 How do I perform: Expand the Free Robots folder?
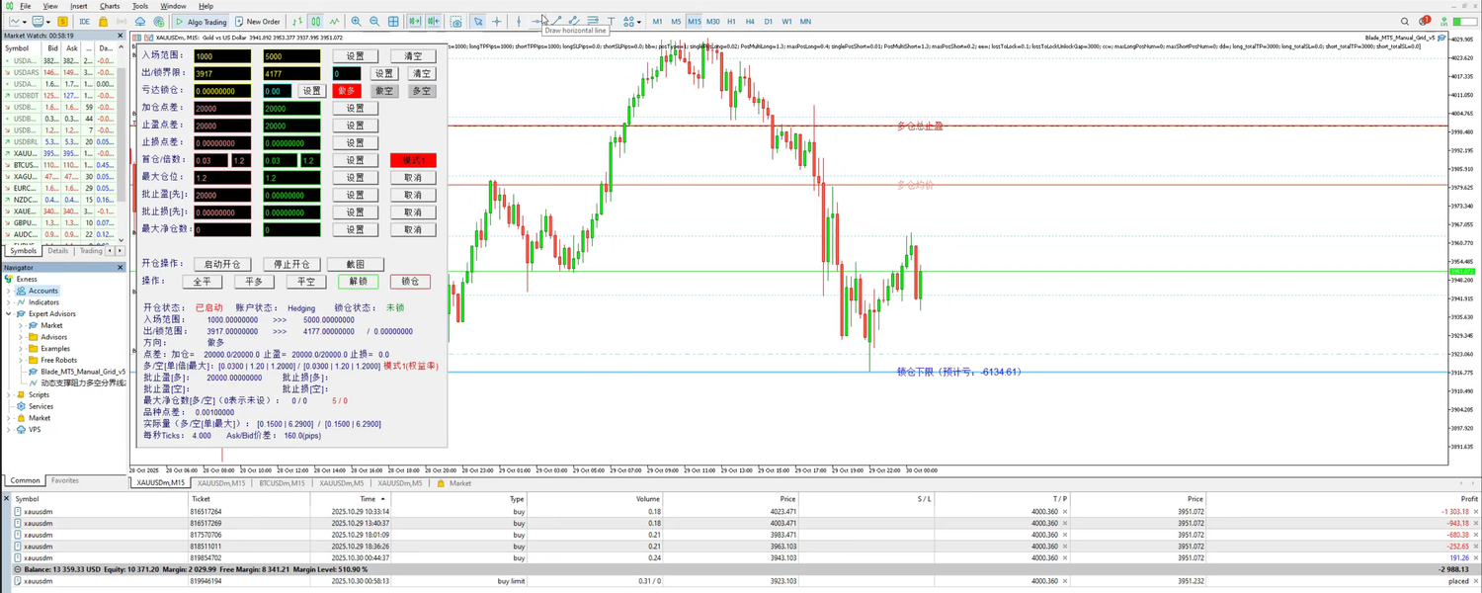tap(21, 360)
